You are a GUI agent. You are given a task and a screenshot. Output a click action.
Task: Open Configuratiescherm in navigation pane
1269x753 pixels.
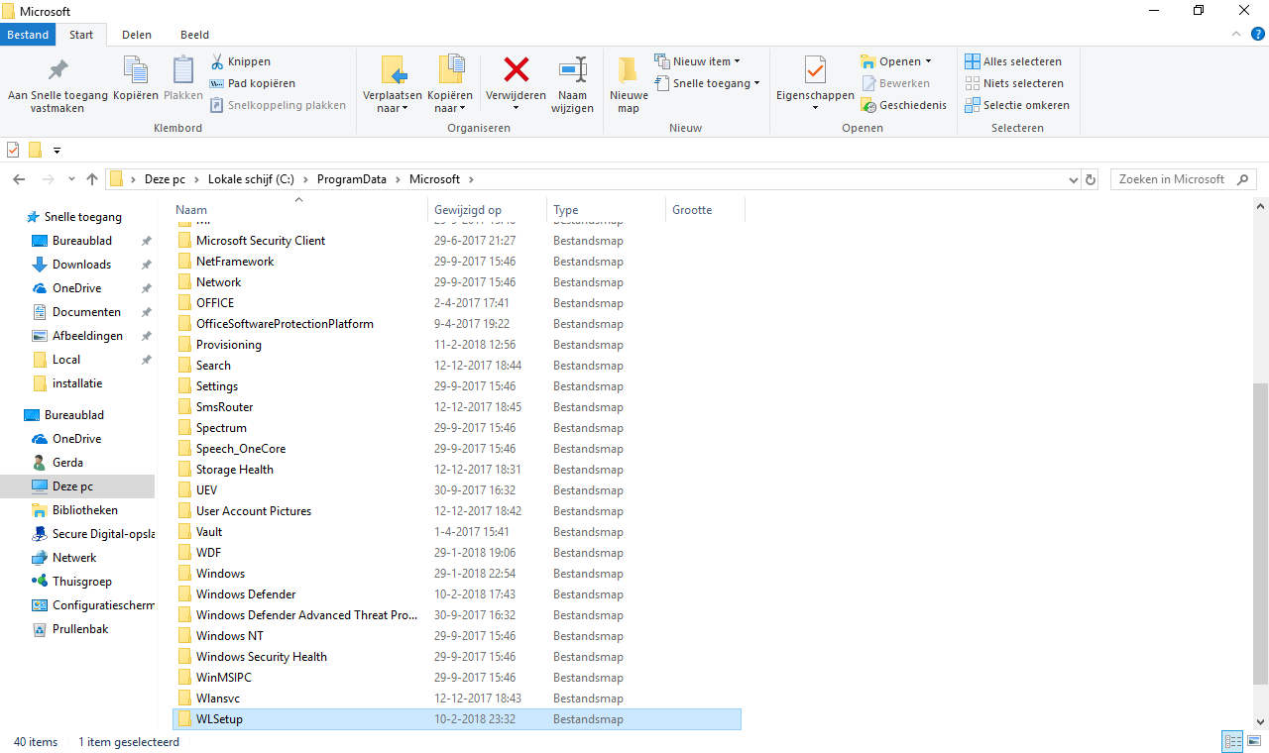click(103, 605)
